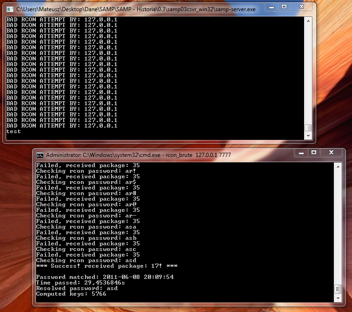
Task: Click the scrollbar thumb in cmd.exe window
Action: 338,289
